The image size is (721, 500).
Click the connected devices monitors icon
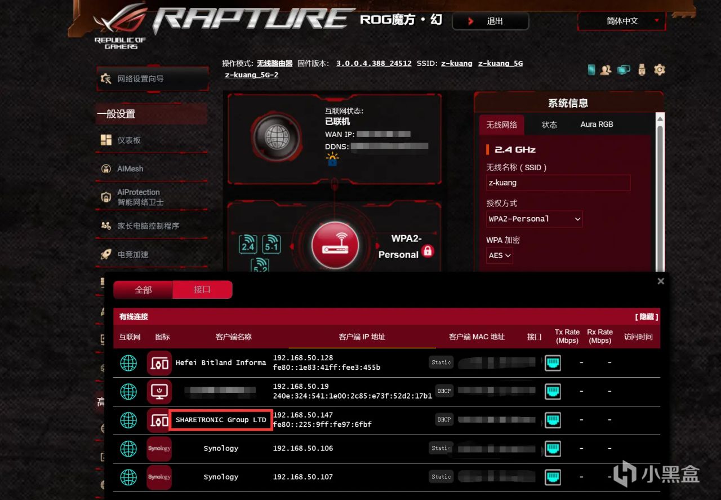pyautogui.click(x=624, y=70)
